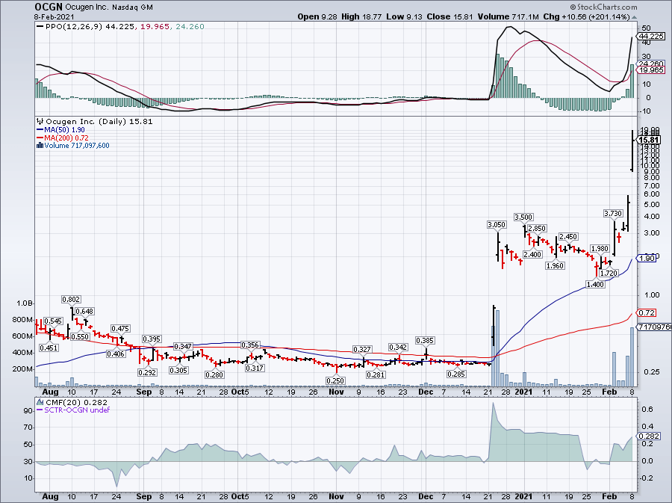Click the price bar icon before Ocugen Inc. (Daily)
Image resolution: width=672 pixels, height=503 pixels.
point(40,121)
